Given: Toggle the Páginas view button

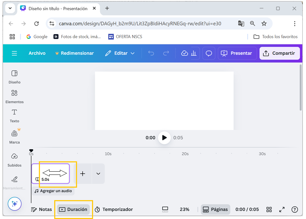Looking at the screenshot, I should coord(215,209).
